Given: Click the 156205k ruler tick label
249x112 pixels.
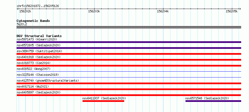Looking at the screenshot, I should (232, 11).
